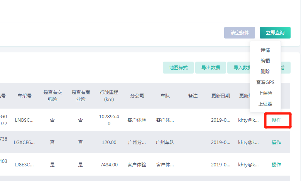Open 操作 menu in the LJ8E3C row
This screenshot has width=301, height=181.
pos(276,165)
